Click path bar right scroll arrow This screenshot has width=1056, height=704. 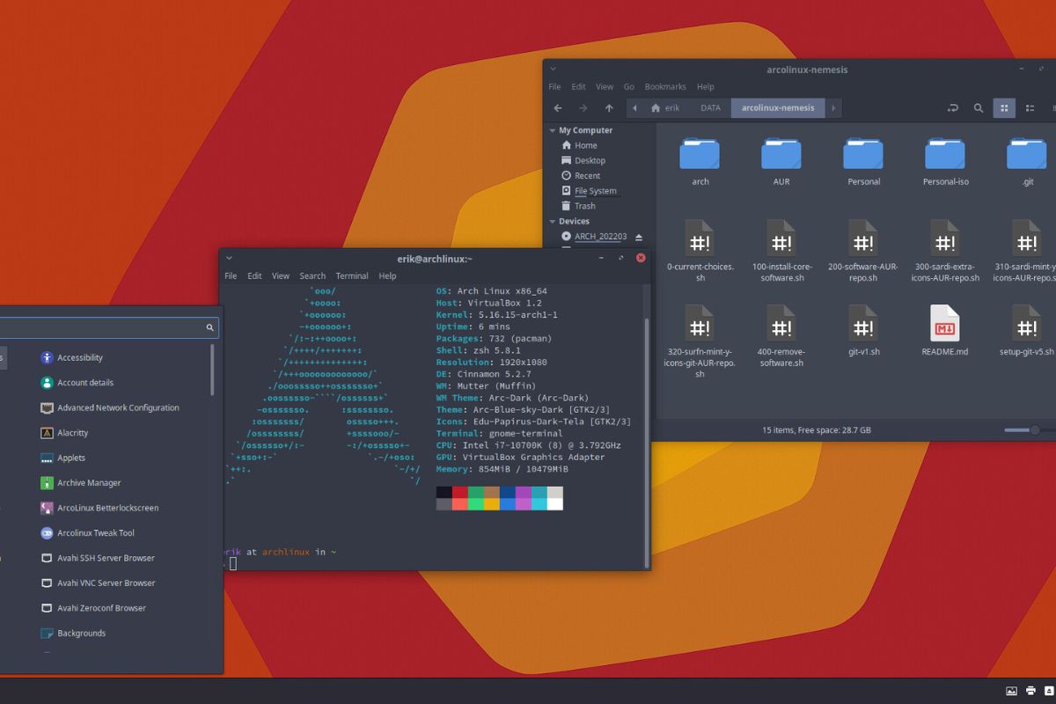click(833, 108)
